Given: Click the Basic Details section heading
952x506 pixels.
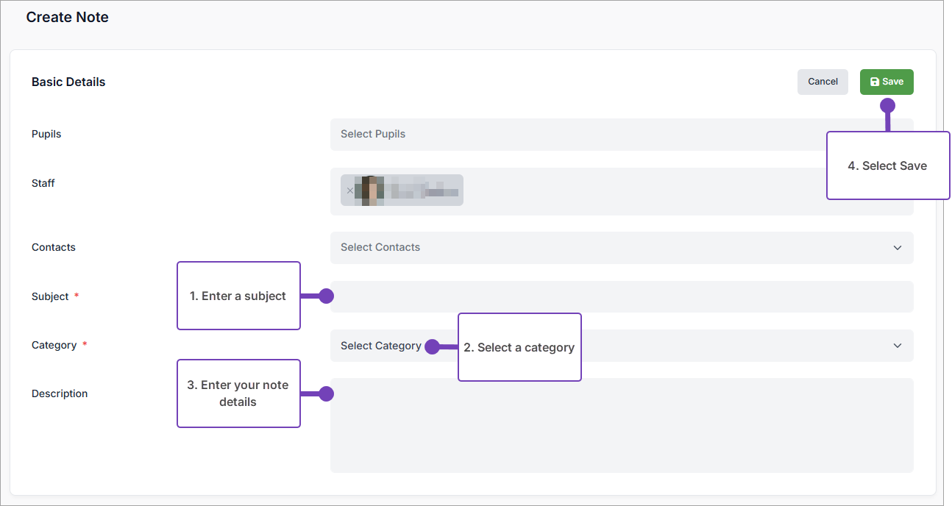Looking at the screenshot, I should click(68, 82).
